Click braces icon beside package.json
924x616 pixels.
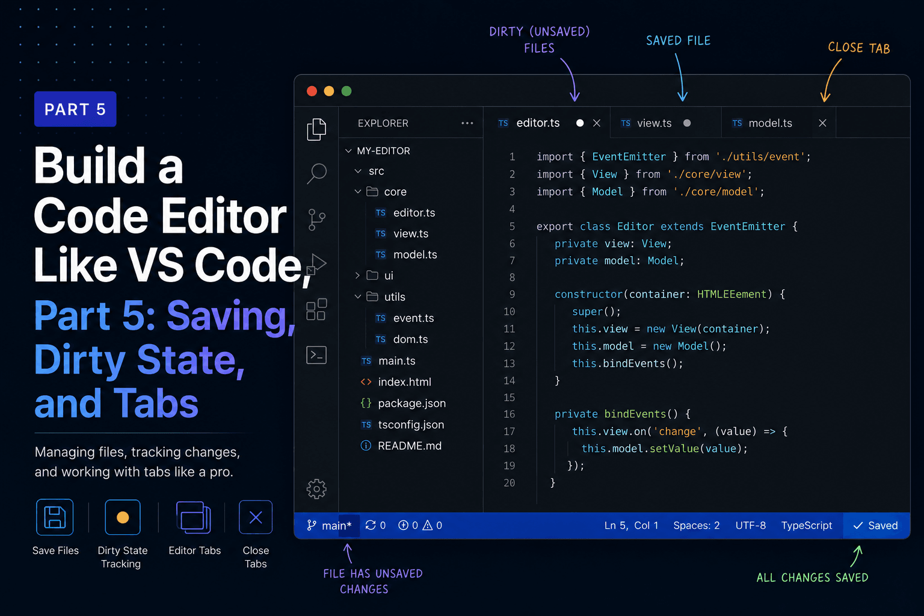tap(366, 403)
